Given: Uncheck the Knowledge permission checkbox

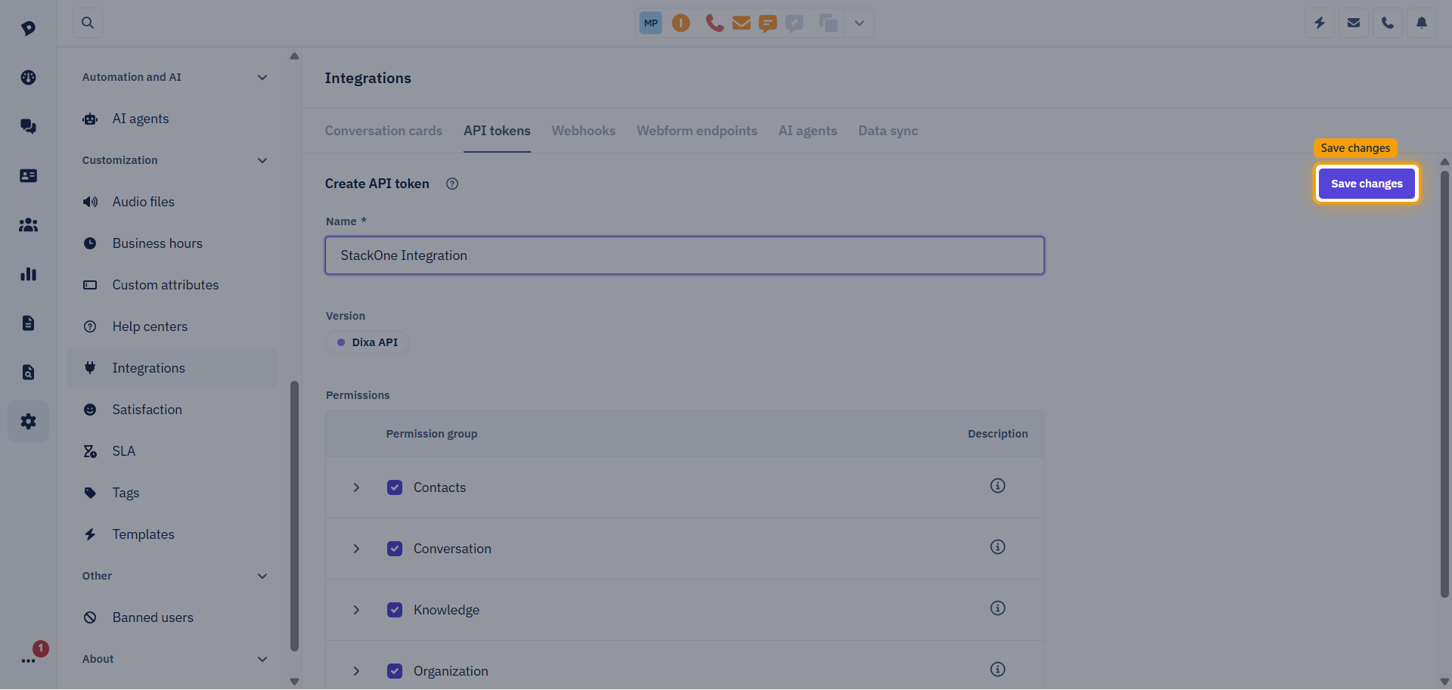Looking at the screenshot, I should coord(395,610).
